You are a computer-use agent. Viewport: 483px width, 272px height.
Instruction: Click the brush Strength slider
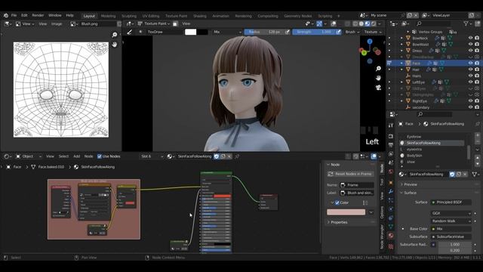(x=314, y=32)
